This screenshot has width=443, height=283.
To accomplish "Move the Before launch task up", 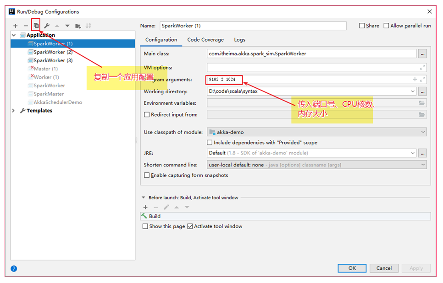I will (x=177, y=207).
